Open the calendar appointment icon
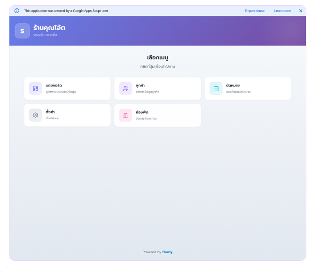This screenshot has height=272, width=312. point(216,88)
